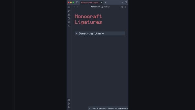The image size is (195, 110).
Task: Open vault switcher icon in ribbon
Action: point(69,100)
